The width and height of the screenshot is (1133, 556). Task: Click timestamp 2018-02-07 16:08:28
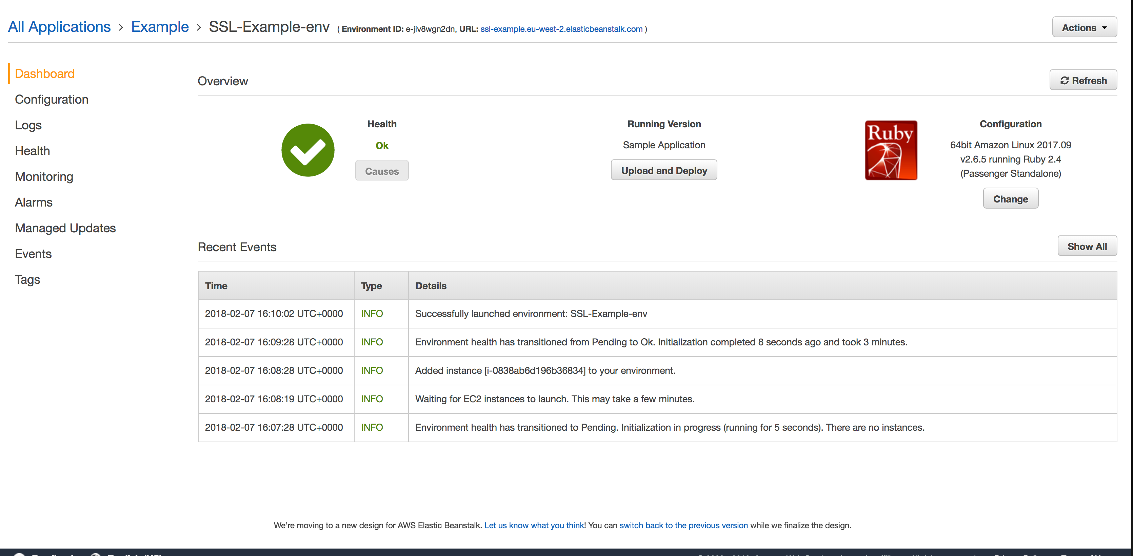click(274, 371)
